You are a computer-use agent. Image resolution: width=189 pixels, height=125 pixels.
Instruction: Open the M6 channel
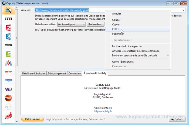(8, 63)
